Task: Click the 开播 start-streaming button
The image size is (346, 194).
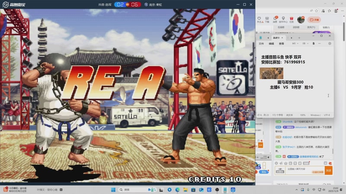Action: point(314,19)
